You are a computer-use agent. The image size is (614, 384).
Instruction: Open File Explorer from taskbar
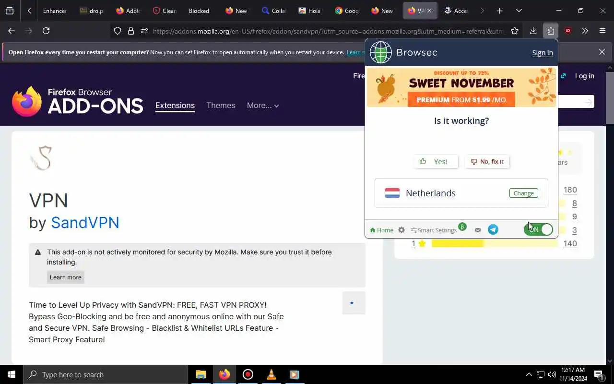(201, 374)
